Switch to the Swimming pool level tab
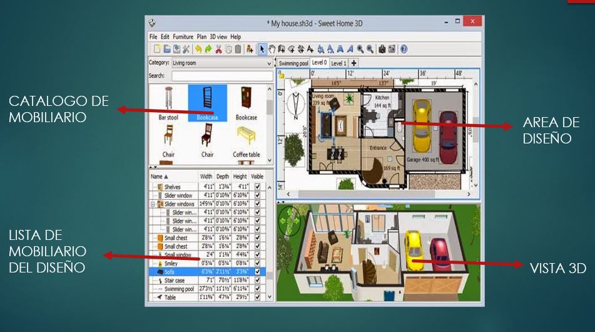The width and height of the screenshot is (595, 332). [293, 63]
